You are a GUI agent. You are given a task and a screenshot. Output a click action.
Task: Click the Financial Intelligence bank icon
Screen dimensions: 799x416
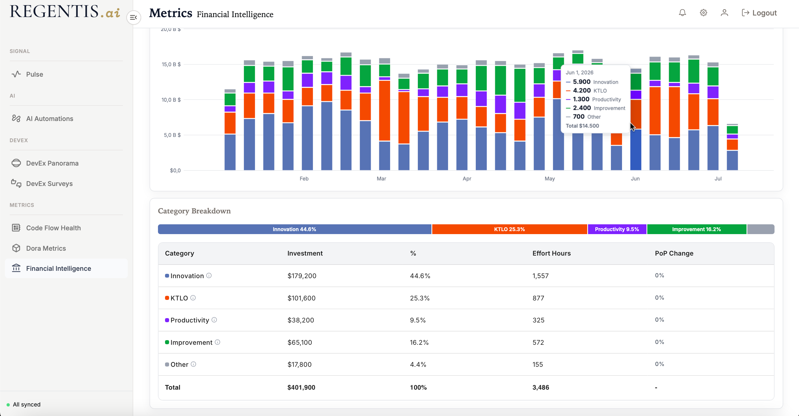16,268
